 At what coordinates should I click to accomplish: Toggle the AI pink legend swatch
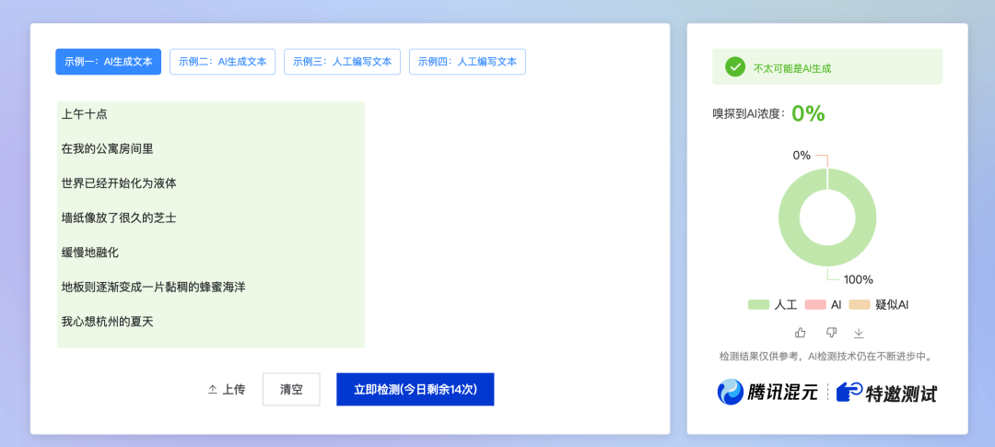pos(814,305)
